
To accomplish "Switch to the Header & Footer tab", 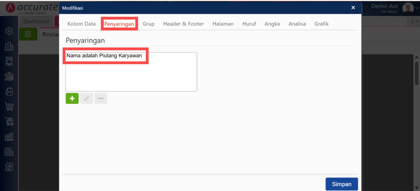I will coord(183,24).
